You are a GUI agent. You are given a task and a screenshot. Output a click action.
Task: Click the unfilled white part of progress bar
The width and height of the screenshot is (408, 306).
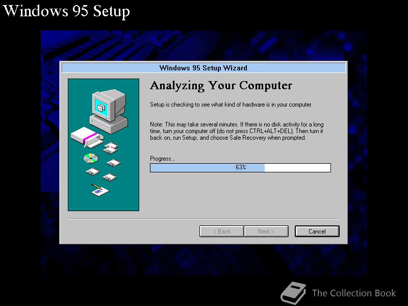click(x=297, y=168)
